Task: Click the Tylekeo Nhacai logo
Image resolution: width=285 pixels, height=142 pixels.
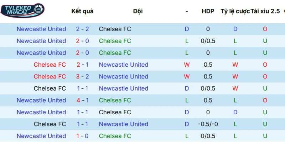Action: coord(22,10)
